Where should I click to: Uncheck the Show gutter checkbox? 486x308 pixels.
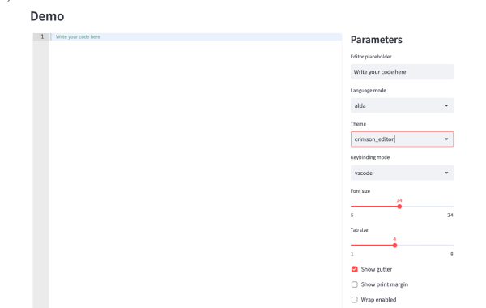[354, 269]
